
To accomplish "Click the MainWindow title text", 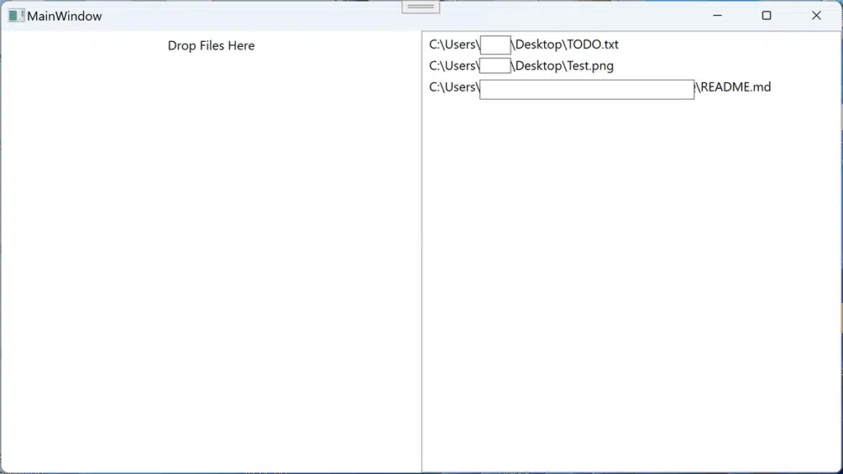I will pos(64,16).
